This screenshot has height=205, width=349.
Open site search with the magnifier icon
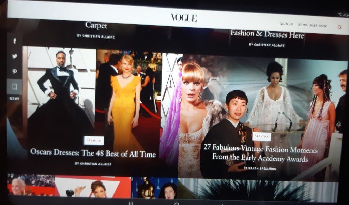pos(339,27)
